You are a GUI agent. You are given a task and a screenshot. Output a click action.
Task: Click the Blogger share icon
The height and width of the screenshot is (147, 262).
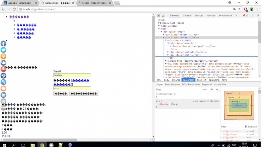click(3, 89)
